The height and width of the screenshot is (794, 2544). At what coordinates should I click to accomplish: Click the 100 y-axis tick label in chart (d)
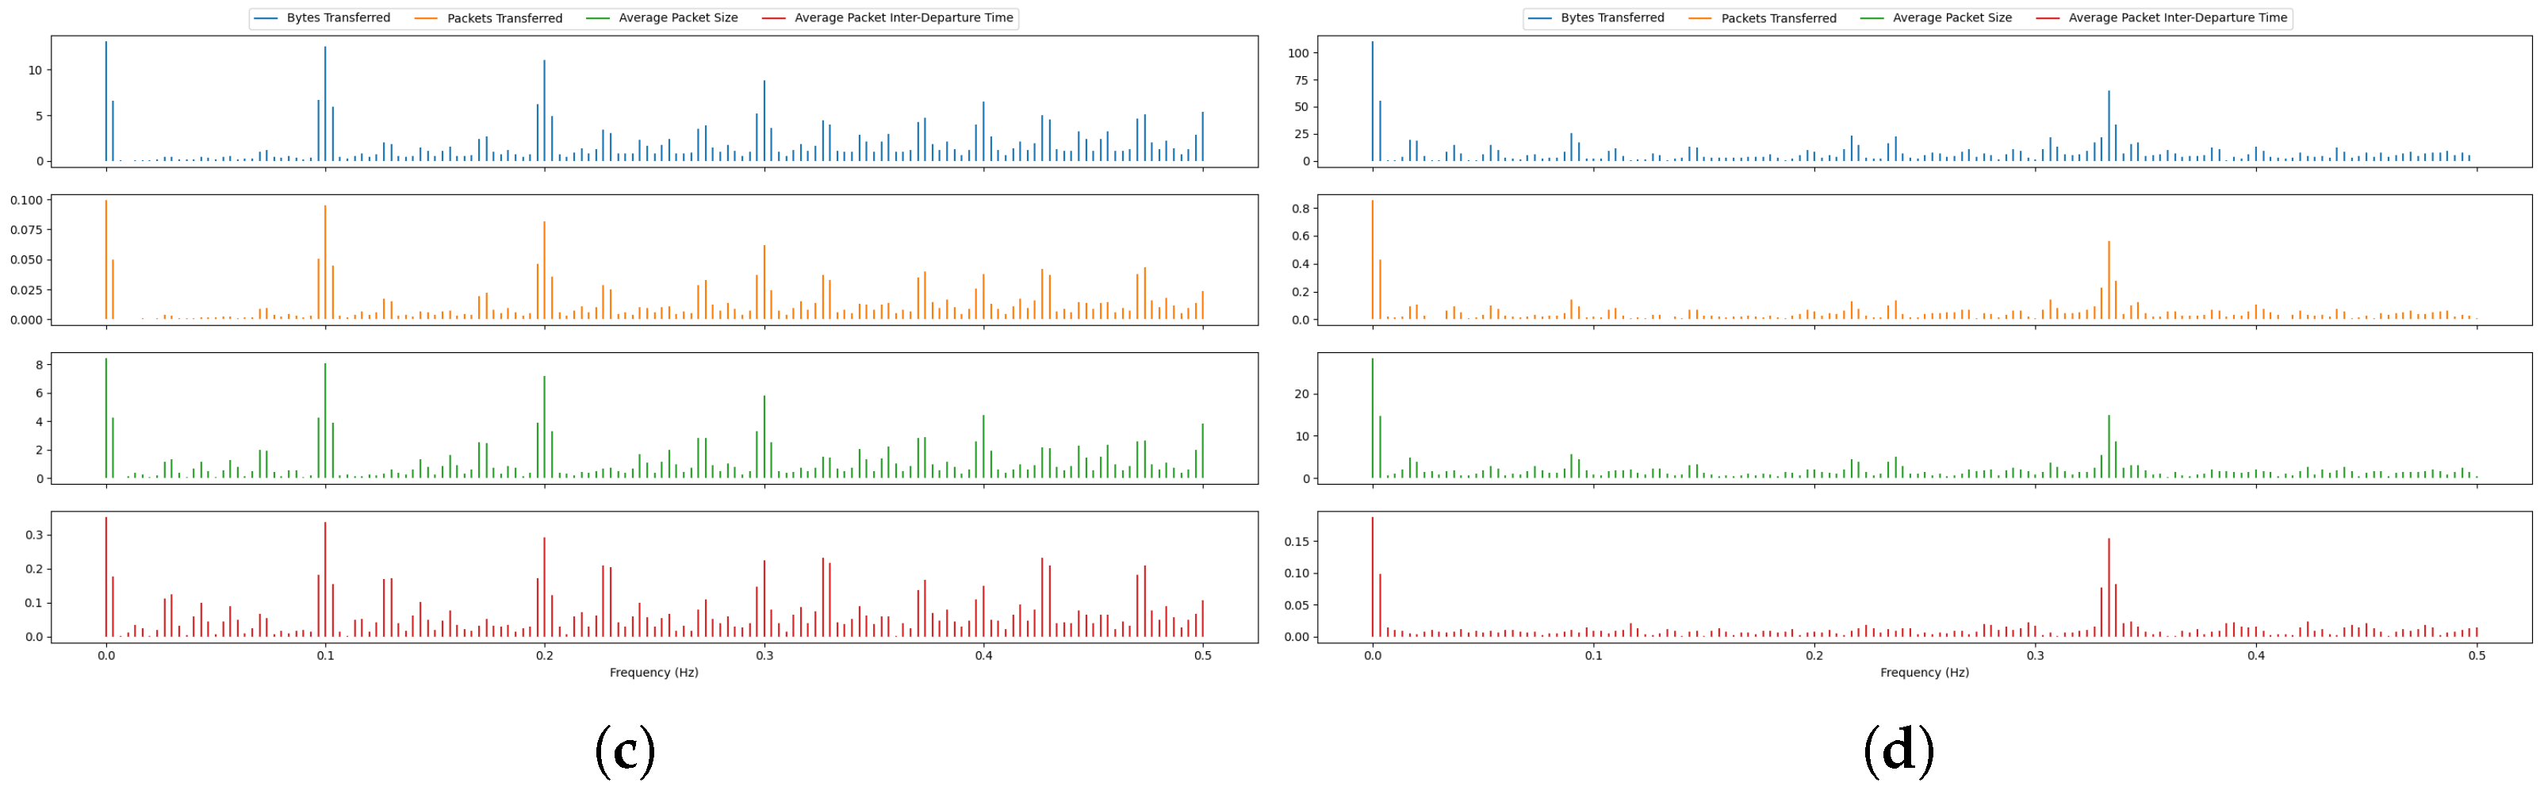pyautogui.click(x=1297, y=53)
